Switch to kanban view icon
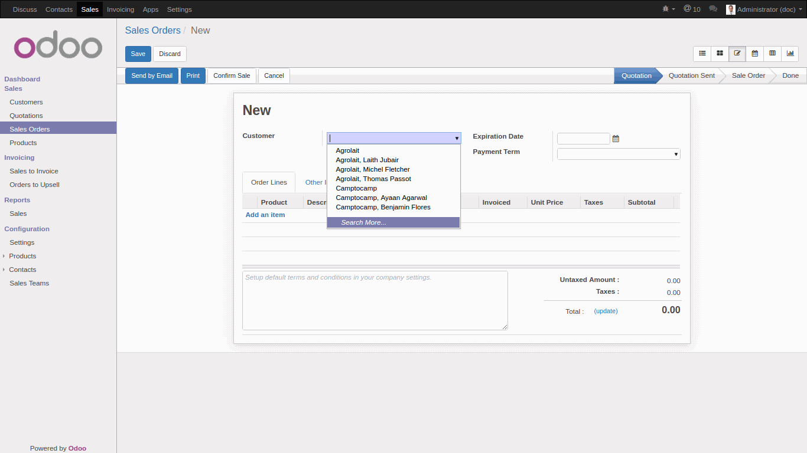This screenshot has width=807, height=453. tap(720, 54)
